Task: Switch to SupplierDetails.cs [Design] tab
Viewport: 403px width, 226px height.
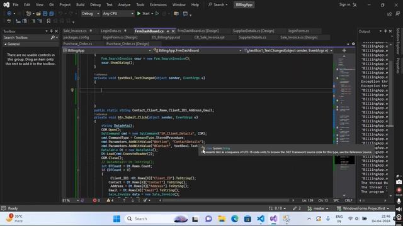Action: (253, 31)
